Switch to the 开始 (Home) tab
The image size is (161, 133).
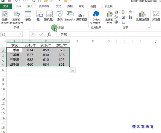coord(18,6)
